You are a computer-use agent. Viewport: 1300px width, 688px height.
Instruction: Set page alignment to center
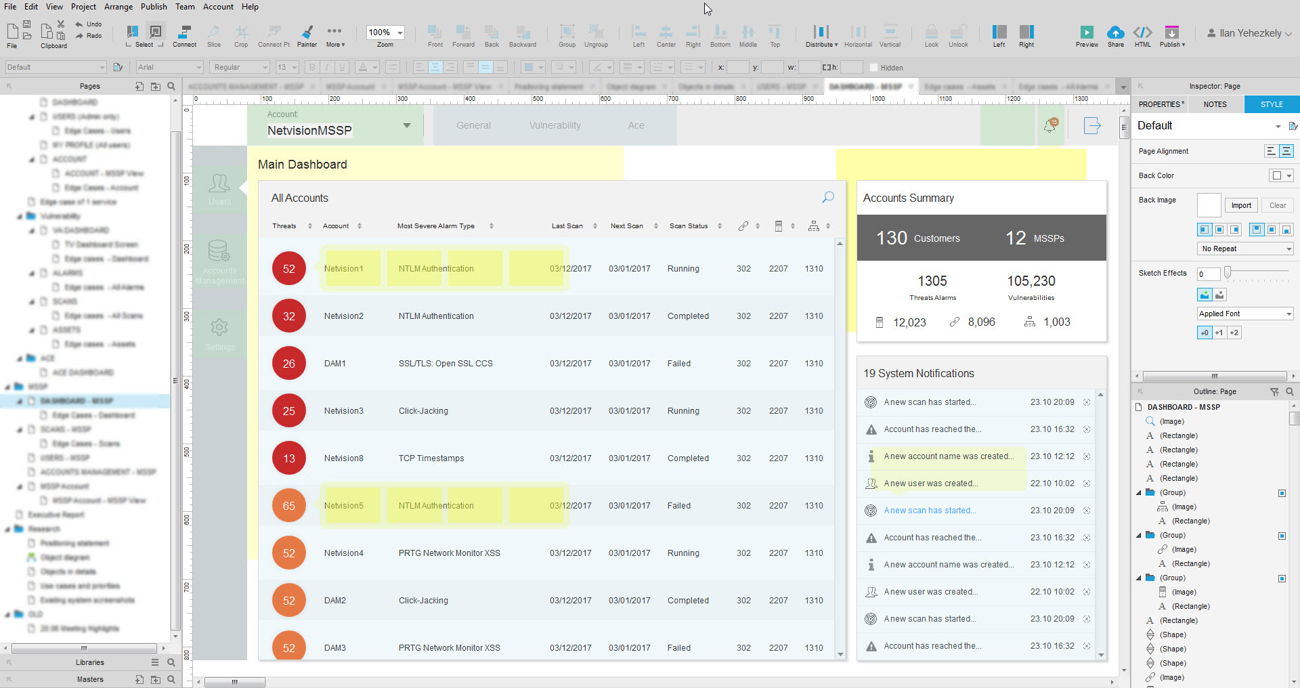(x=1286, y=151)
